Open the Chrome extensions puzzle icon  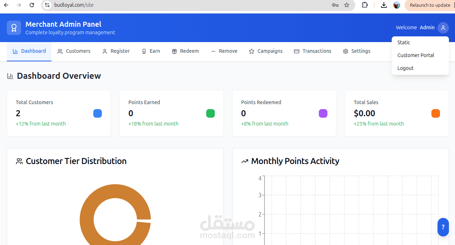365,5
